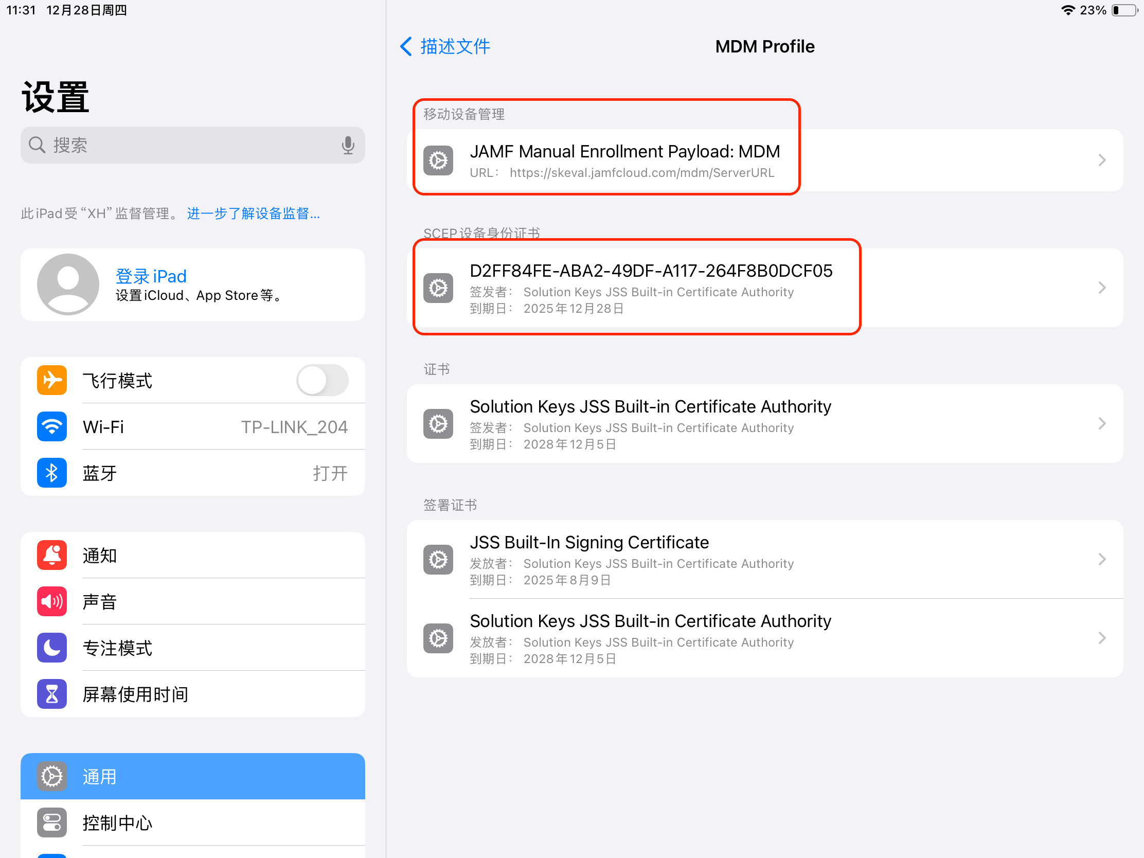Open chevron of 证书 section certificate
The width and height of the screenshot is (1144, 858).
click(1102, 423)
